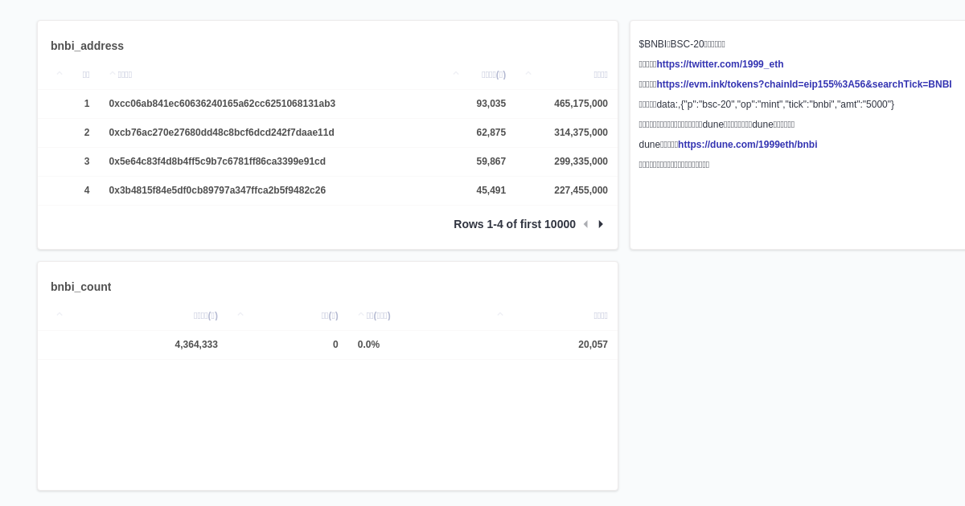Click the sort arrow on the address column header
Viewport: 965px width, 506px height.
(x=112, y=73)
